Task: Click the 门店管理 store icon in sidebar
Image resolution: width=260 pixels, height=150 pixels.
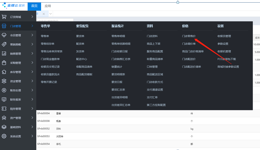Action: pyautogui.click(x=4, y=26)
